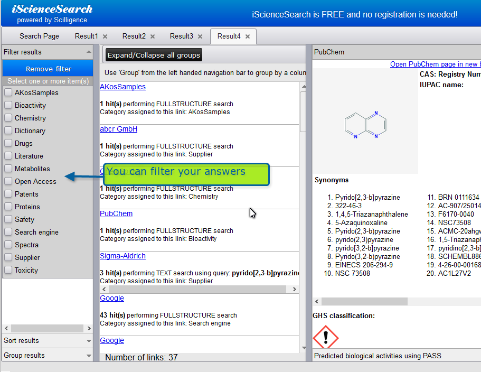
Task: Check the Dictionary filter checkbox
Action: pyautogui.click(x=8, y=131)
